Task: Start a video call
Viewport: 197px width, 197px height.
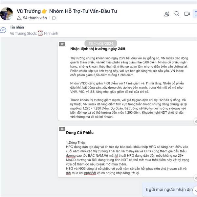Action: pos(187,14)
